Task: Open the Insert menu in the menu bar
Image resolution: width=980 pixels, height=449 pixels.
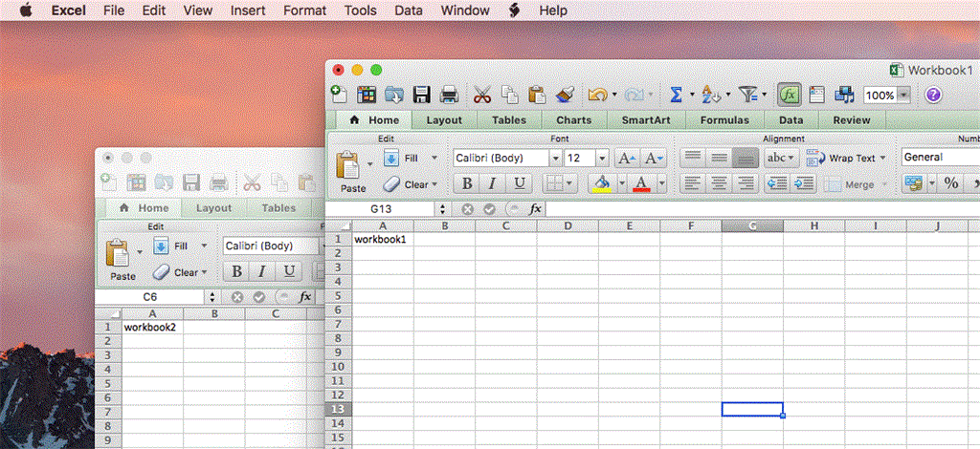Action: tap(248, 11)
